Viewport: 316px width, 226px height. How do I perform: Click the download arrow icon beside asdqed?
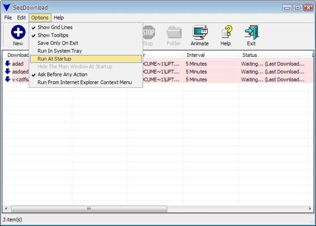tap(8, 71)
